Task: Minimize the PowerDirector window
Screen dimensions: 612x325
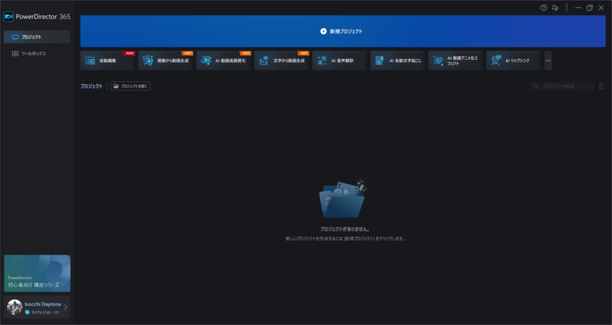Action: pyautogui.click(x=578, y=8)
